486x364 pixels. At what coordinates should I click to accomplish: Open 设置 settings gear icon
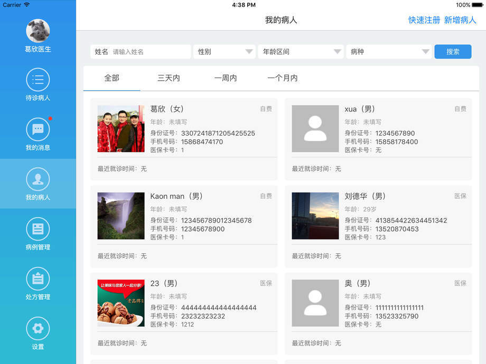coord(38,329)
